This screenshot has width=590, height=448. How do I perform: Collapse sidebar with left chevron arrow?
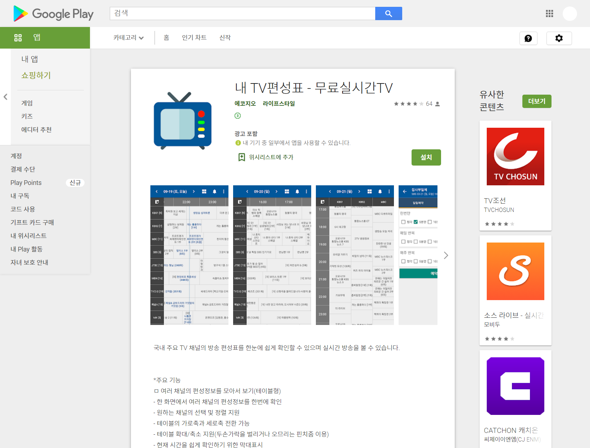(x=5, y=97)
